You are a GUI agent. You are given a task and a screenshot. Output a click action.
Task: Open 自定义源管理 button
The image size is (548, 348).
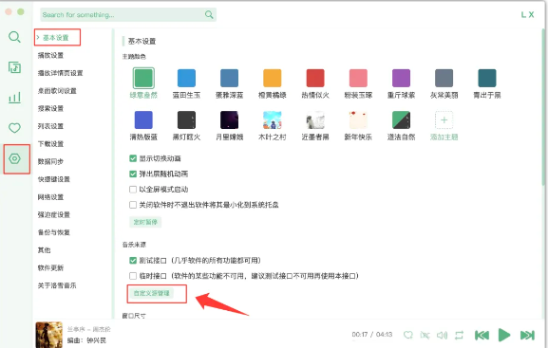(x=152, y=293)
